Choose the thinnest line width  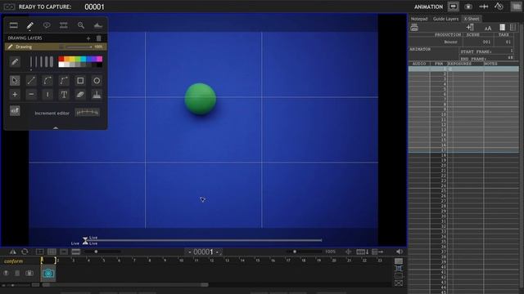(31, 62)
